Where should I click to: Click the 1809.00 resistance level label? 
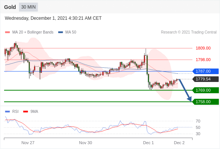click(x=203, y=48)
